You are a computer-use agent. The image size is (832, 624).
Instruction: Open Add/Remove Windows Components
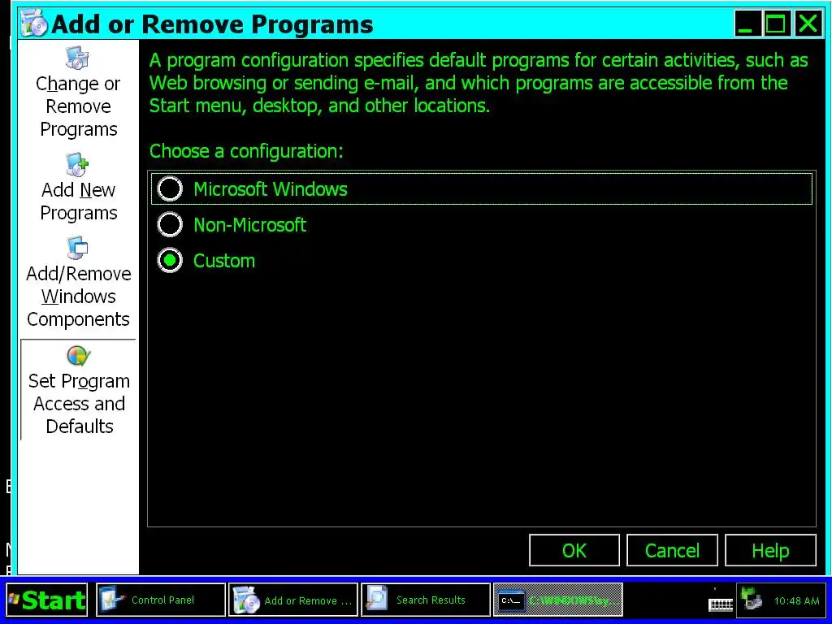click(x=78, y=283)
